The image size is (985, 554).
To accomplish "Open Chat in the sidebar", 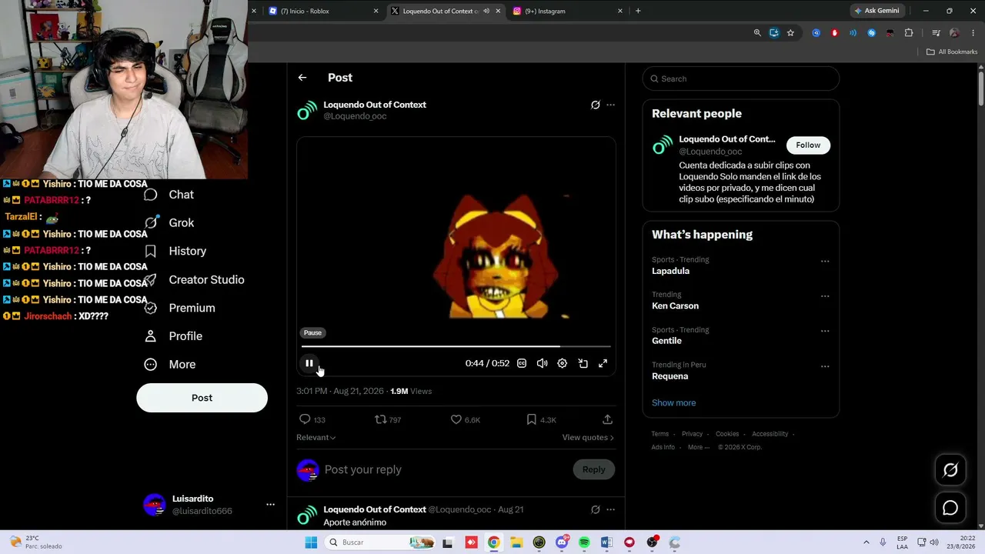I will tap(169, 195).
